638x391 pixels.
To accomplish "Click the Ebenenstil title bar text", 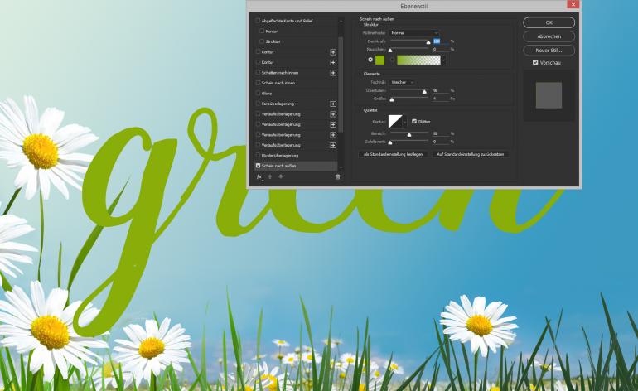I will (x=413, y=6).
